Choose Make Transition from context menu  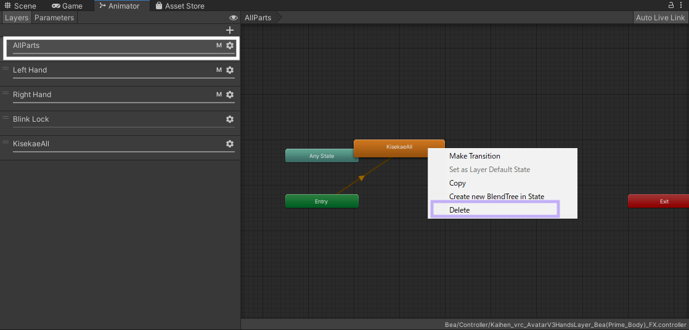tap(475, 156)
